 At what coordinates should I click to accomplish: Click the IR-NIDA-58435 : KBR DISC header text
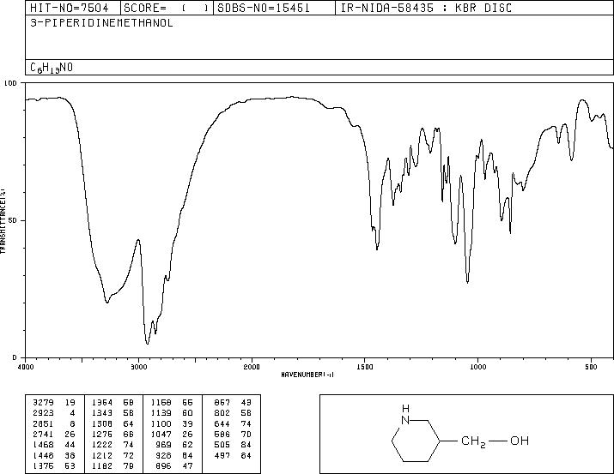426,8
